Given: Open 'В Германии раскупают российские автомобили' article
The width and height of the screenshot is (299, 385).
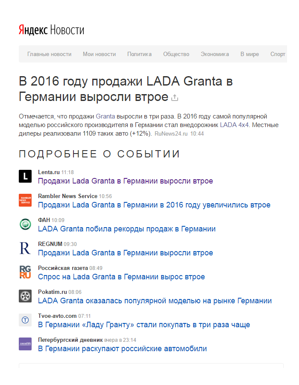Looking at the screenshot, I should [122, 349].
